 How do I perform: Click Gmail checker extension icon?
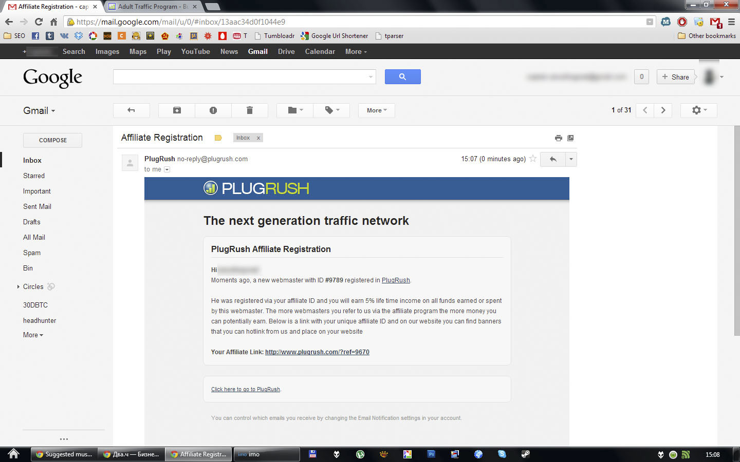[716, 22]
